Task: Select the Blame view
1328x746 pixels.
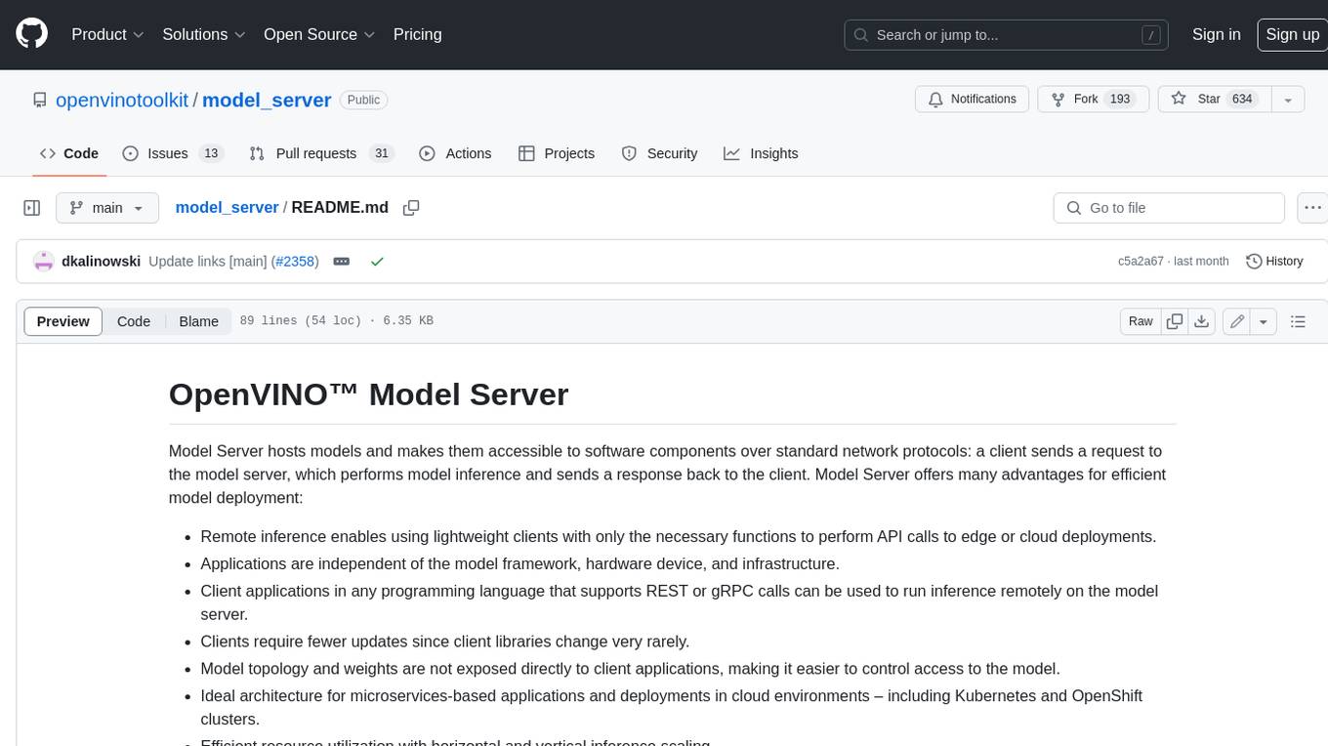Action: click(198, 321)
